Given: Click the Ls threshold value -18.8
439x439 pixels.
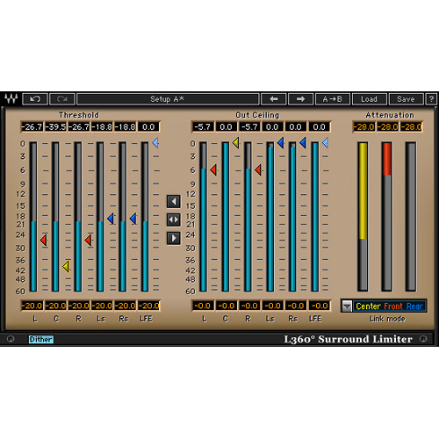Looking at the screenshot, I should 102,126.
